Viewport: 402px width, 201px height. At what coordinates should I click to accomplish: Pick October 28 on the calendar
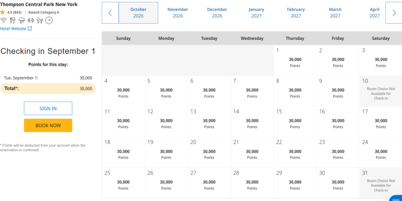[252, 183]
